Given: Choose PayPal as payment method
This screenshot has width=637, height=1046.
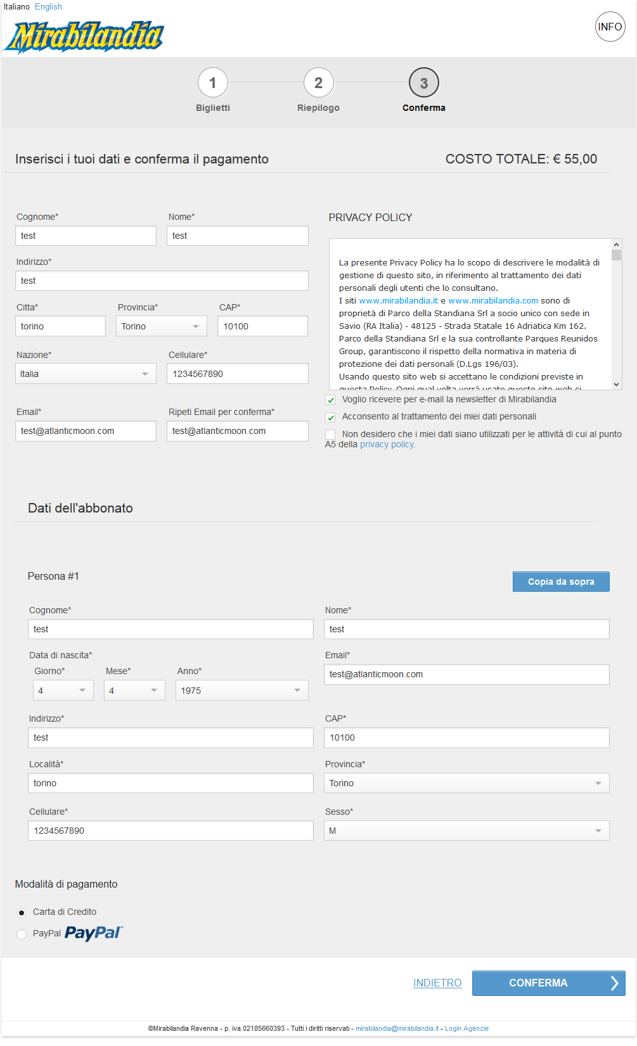Looking at the screenshot, I should [22, 934].
